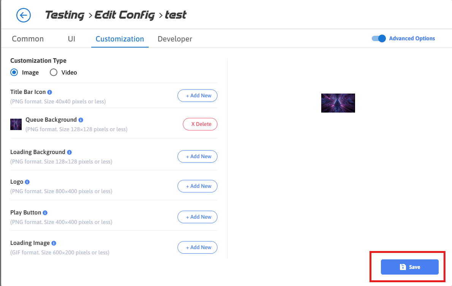The image size is (452, 286).
Task: Click the Queue Background thumbnail
Action: 16,124
